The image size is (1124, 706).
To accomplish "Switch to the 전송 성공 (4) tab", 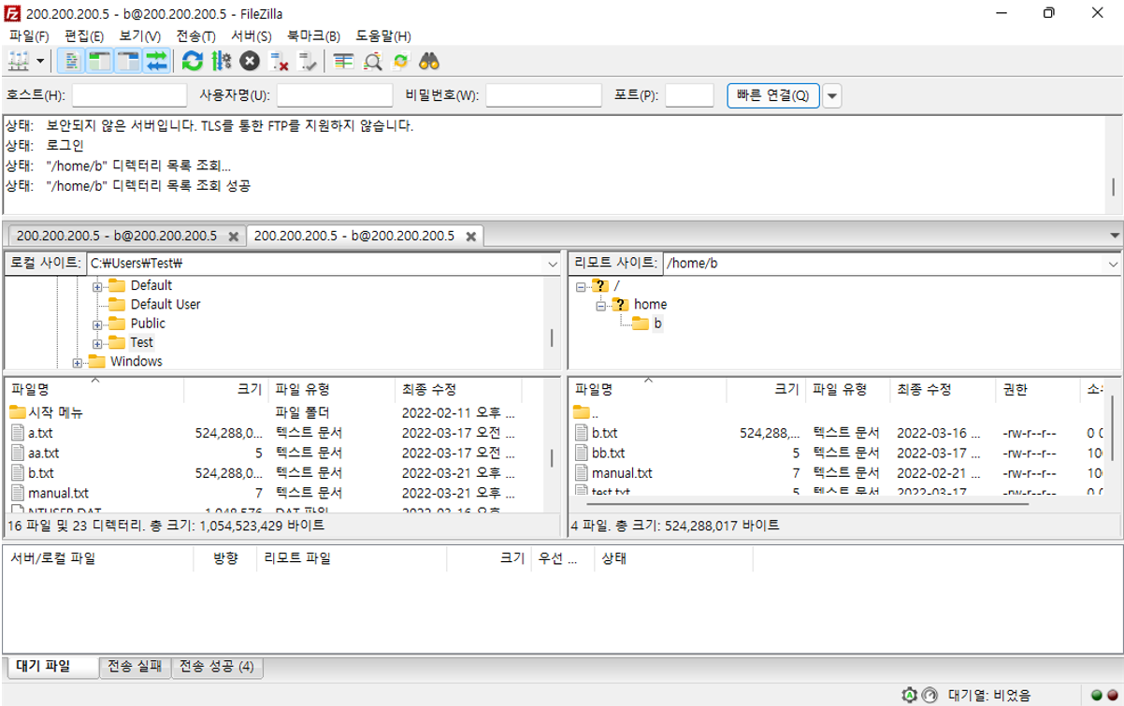I will (x=216, y=667).
